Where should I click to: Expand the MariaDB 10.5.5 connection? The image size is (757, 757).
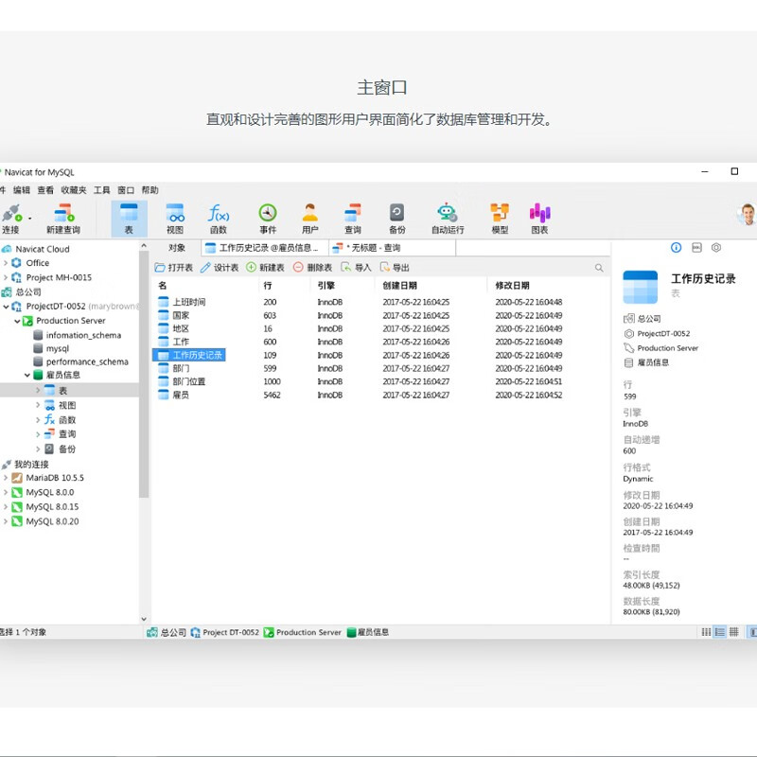click(6, 478)
